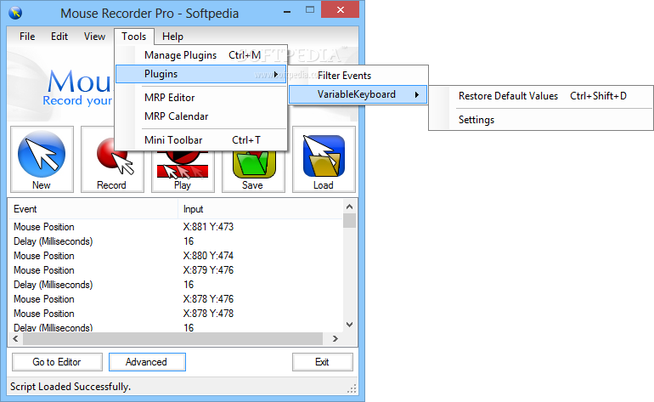This screenshot has width=654, height=402.
Task: Click the New script icon button
Action: point(42,159)
